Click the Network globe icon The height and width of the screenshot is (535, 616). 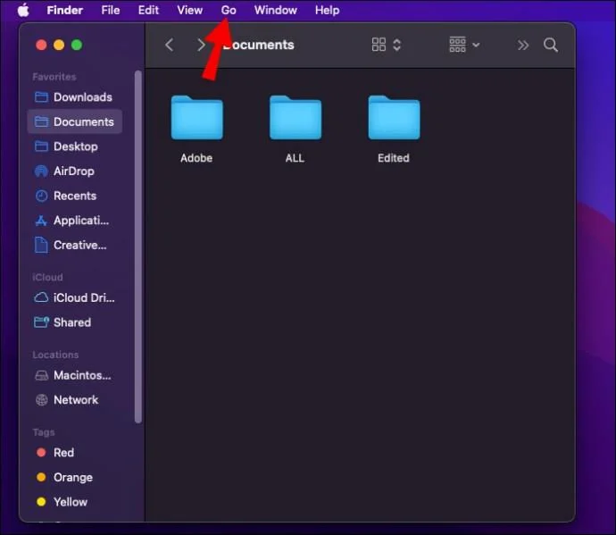tap(42, 400)
